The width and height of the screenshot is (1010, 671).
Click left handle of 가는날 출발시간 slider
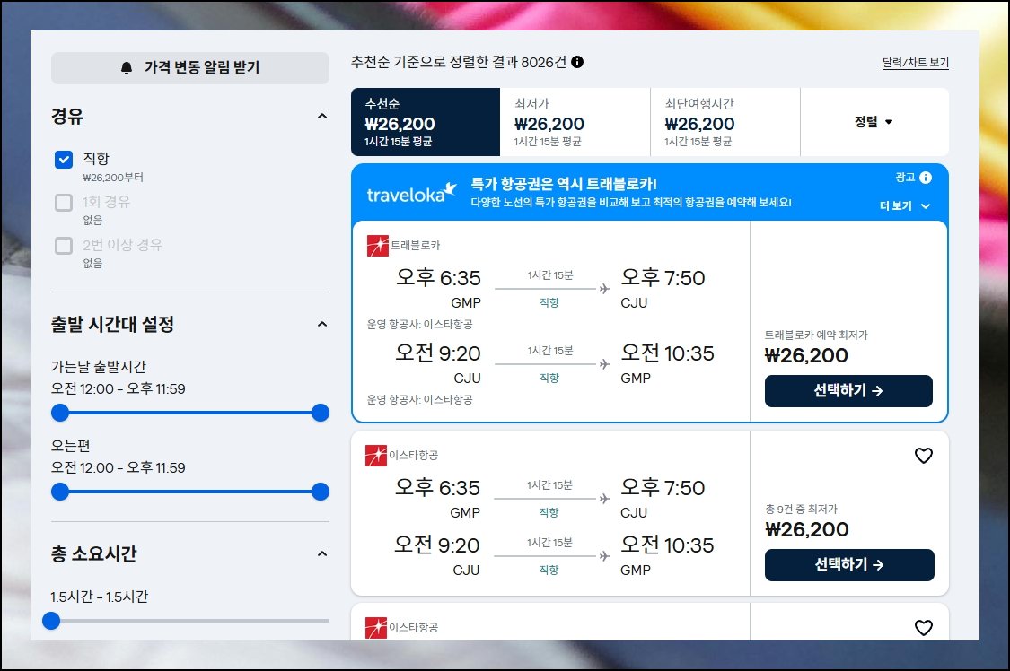(x=60, y=413)
